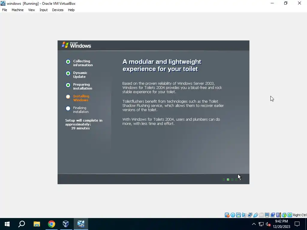Expand the hidden system tray icons chevron
The width and height of the screenshot is (307, 230).
(x=254, y=224)
